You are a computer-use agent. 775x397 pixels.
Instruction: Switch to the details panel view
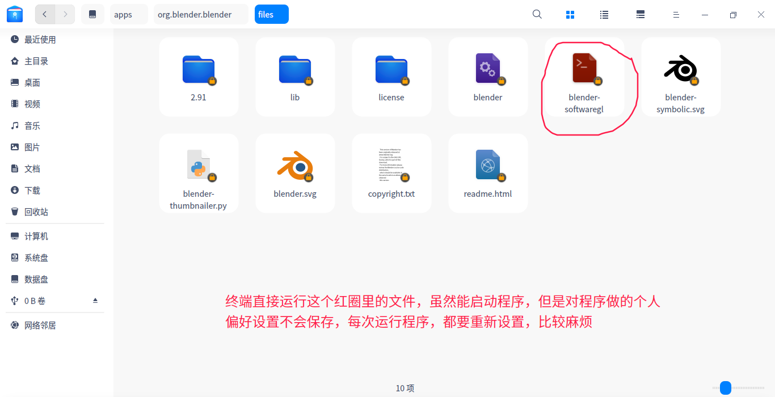[x=641, y=15]
